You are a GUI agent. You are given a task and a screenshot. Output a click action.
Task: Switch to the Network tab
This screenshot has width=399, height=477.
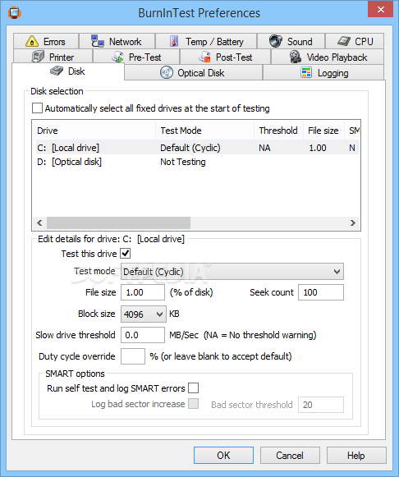tap(117, 41)
